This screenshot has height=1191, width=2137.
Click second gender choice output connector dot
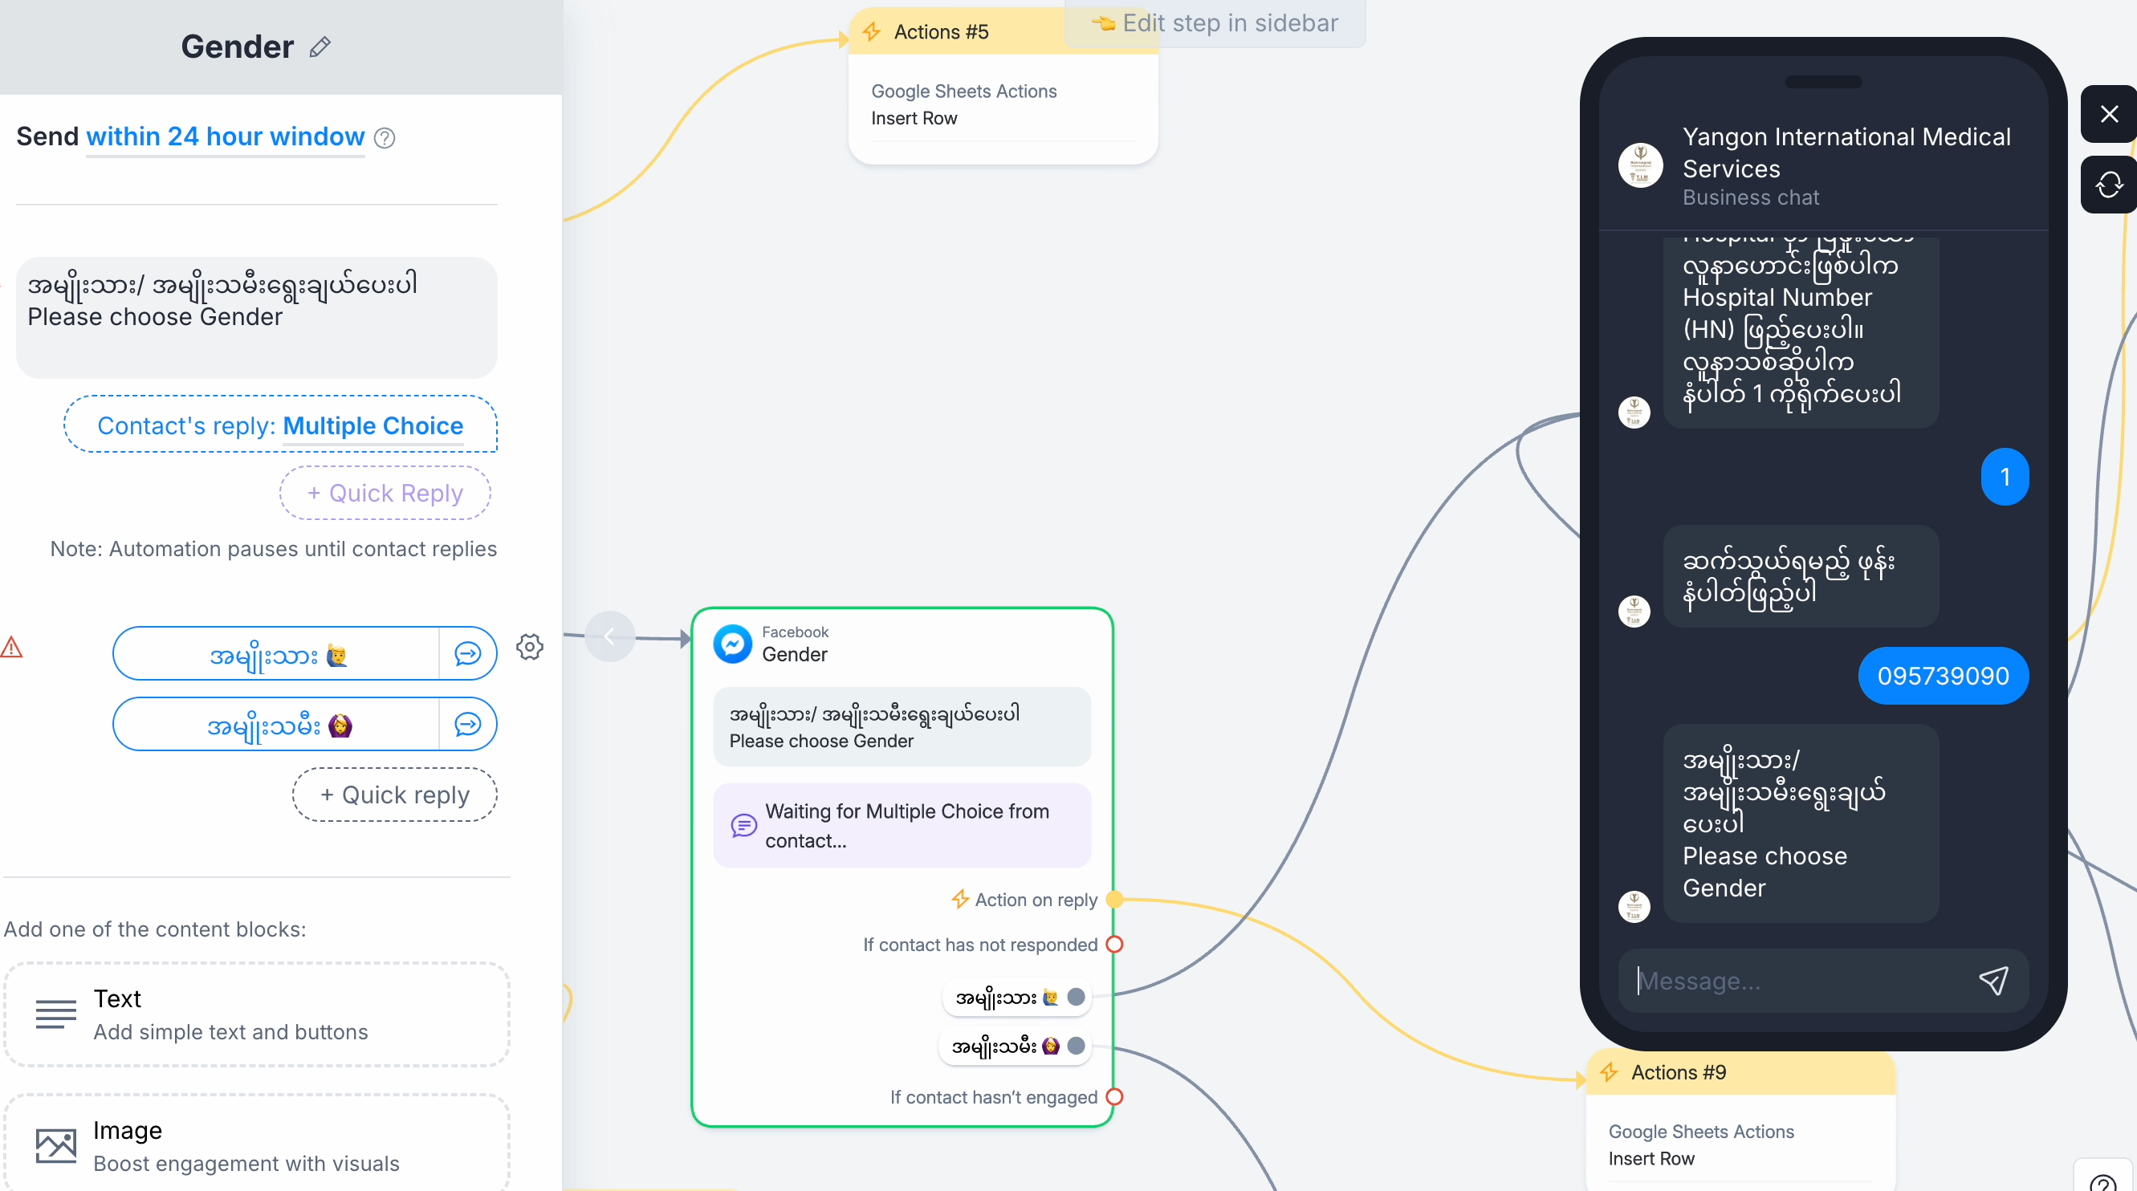tap(1076, 1046)
